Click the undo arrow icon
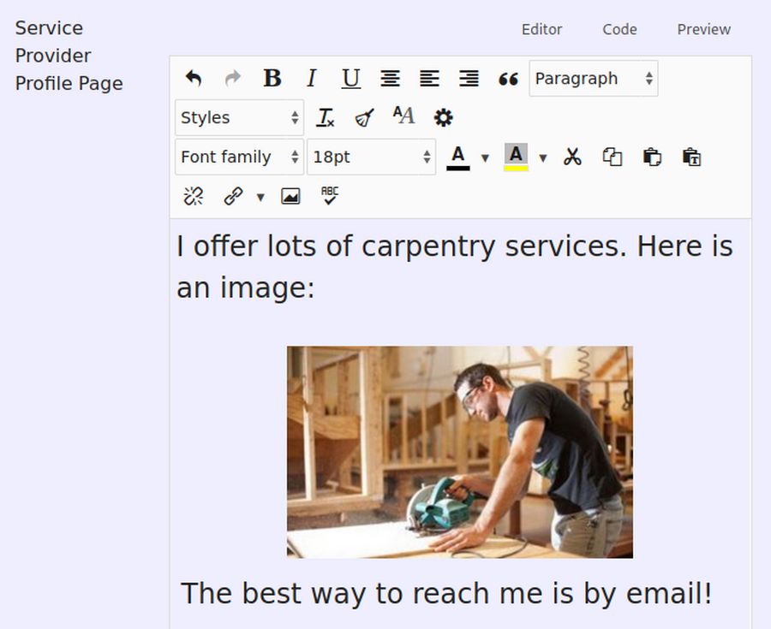This screenshot has height=629, width=771. coord(194,79)
